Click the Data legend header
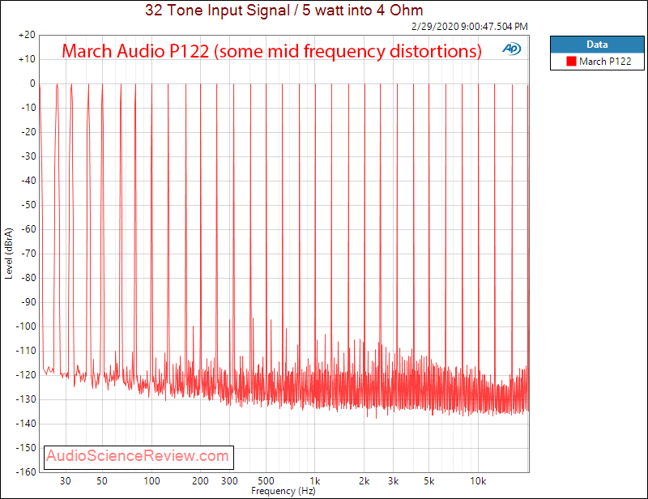The height and width of the screenshot is (499, 648). (x=597, y=45)
